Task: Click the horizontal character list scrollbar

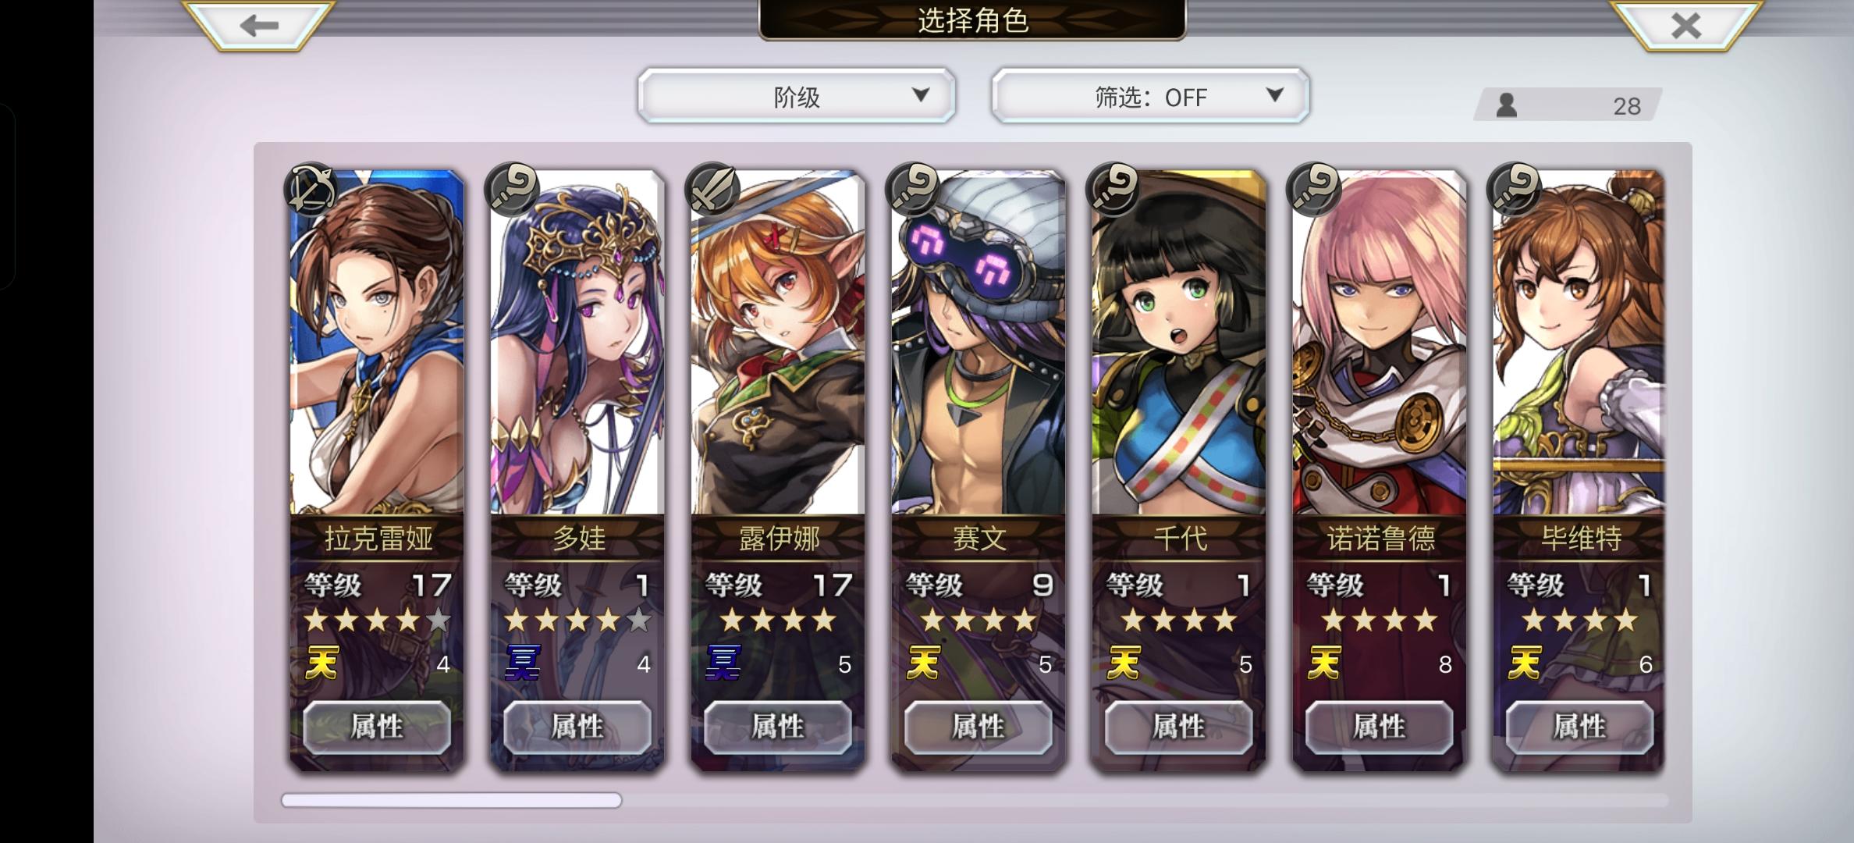Action: tap(975, 800)
